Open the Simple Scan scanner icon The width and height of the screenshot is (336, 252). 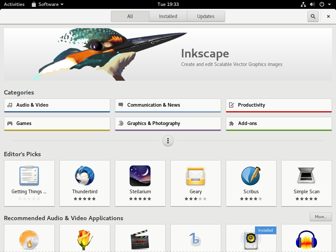point(306,176)
